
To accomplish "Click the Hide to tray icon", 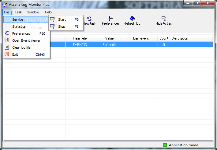I will [x=164, y=19].
